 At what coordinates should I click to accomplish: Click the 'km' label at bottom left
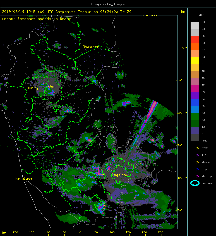click(x=4, y=233)
